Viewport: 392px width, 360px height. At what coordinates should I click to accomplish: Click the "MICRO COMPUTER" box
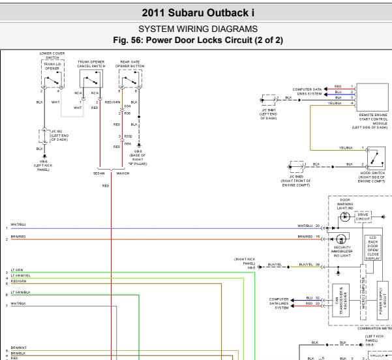pos(363,292)
